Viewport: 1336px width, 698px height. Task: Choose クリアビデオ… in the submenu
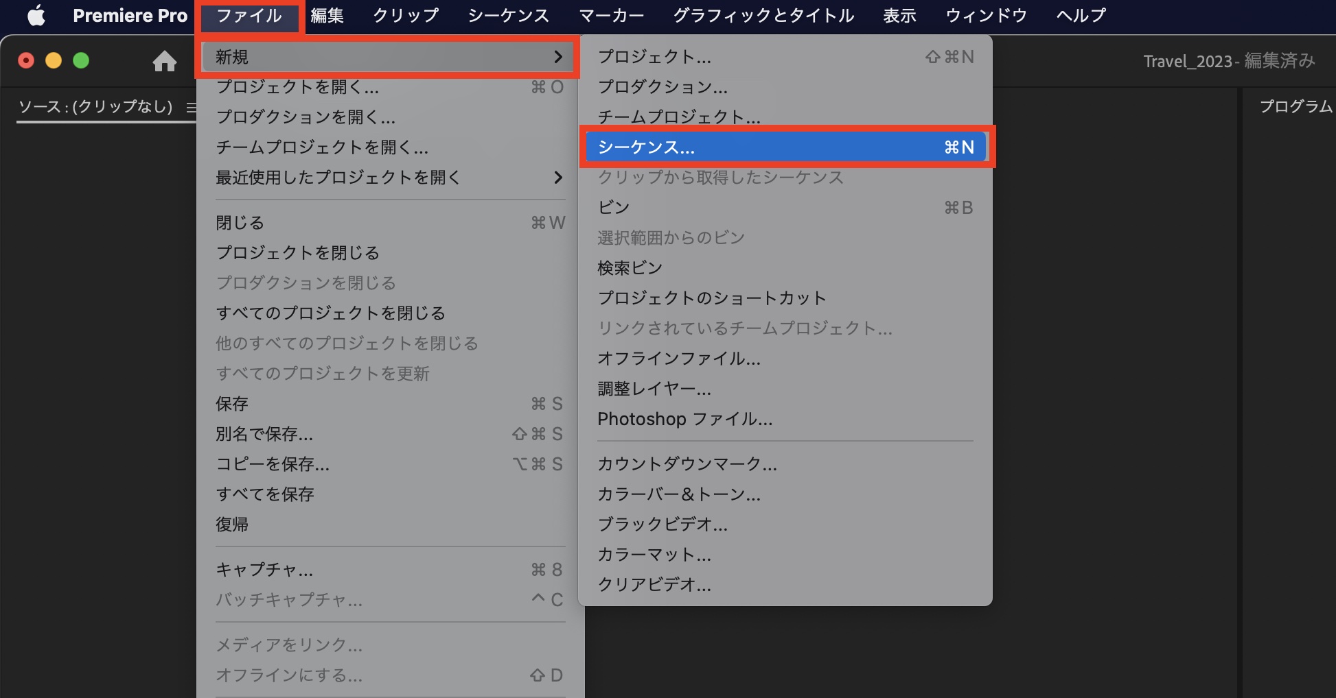pos(785,585)
